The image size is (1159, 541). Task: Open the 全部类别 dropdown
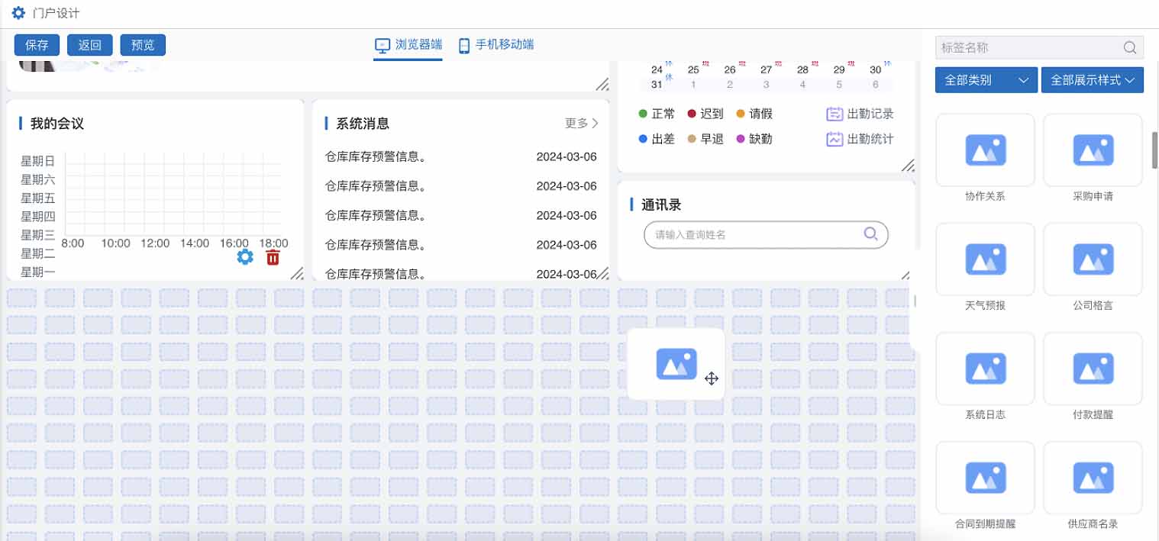985,79
